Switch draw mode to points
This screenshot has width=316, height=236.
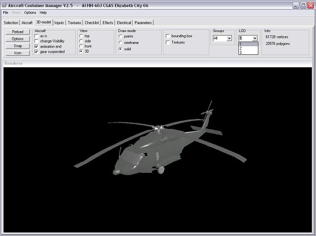[121, 36]
